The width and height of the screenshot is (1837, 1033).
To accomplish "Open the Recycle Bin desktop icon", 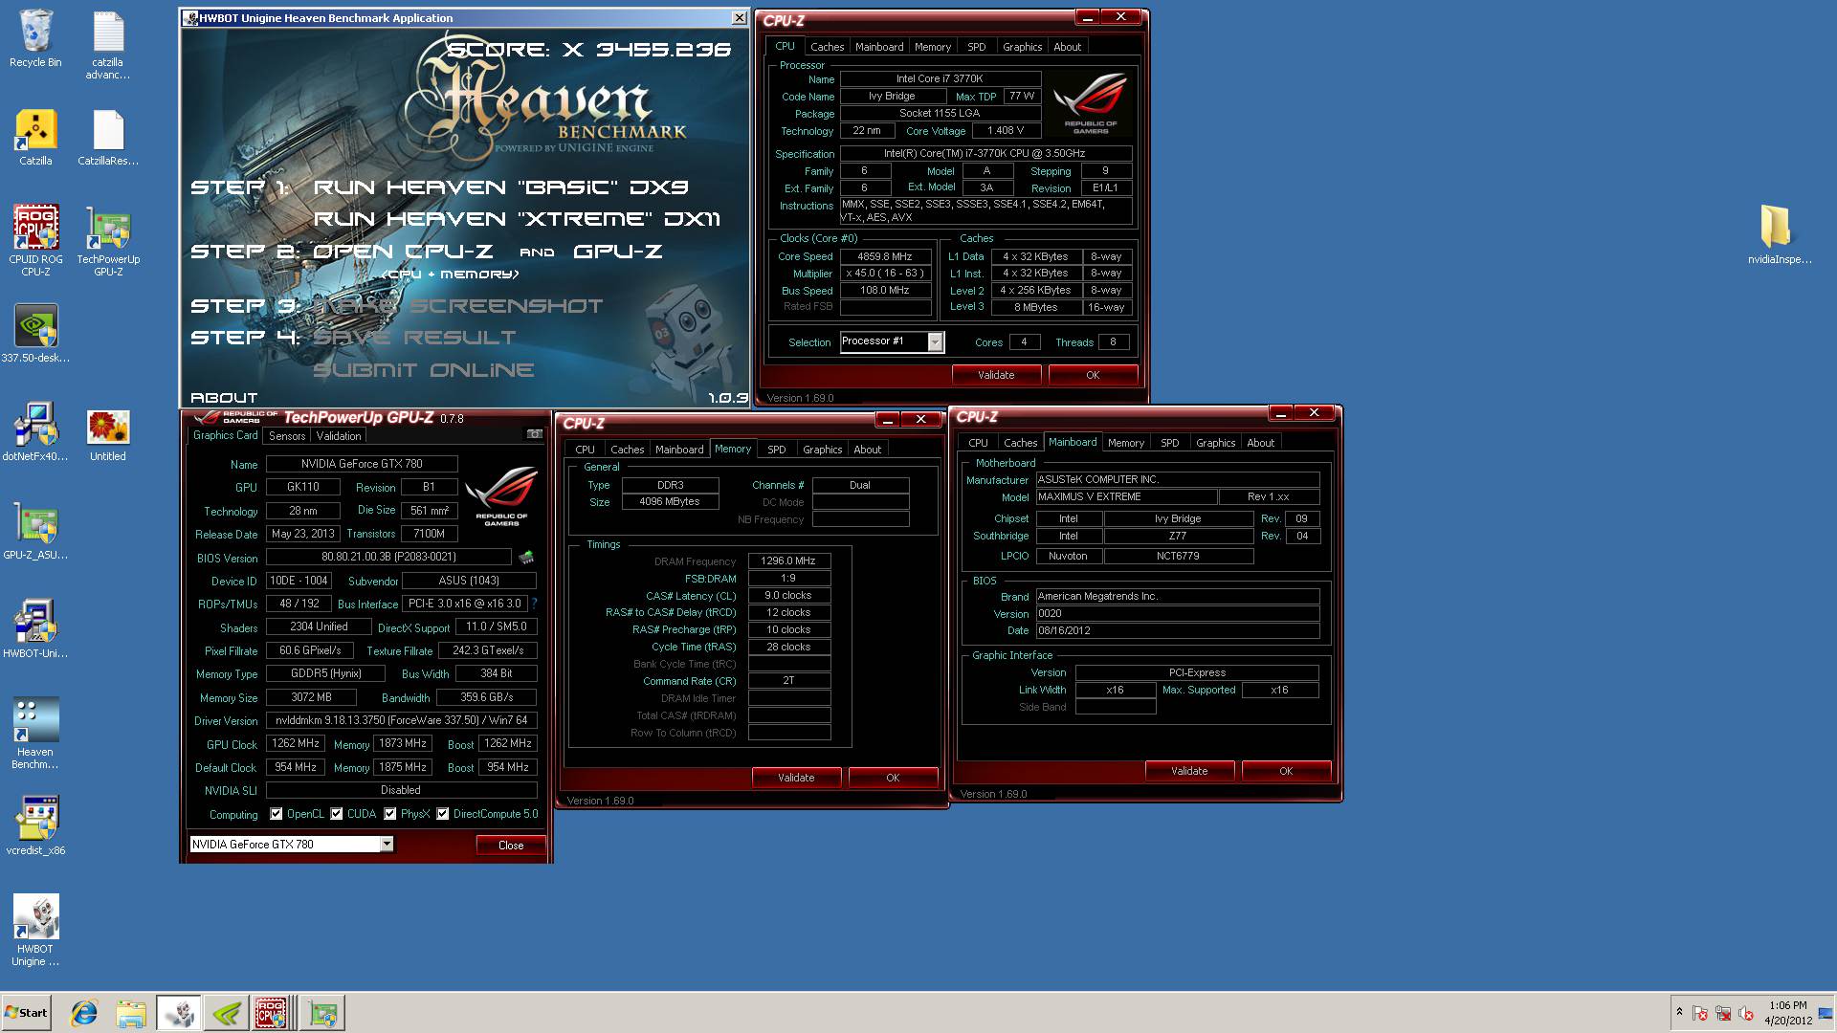I will click(x=35, y=39).
